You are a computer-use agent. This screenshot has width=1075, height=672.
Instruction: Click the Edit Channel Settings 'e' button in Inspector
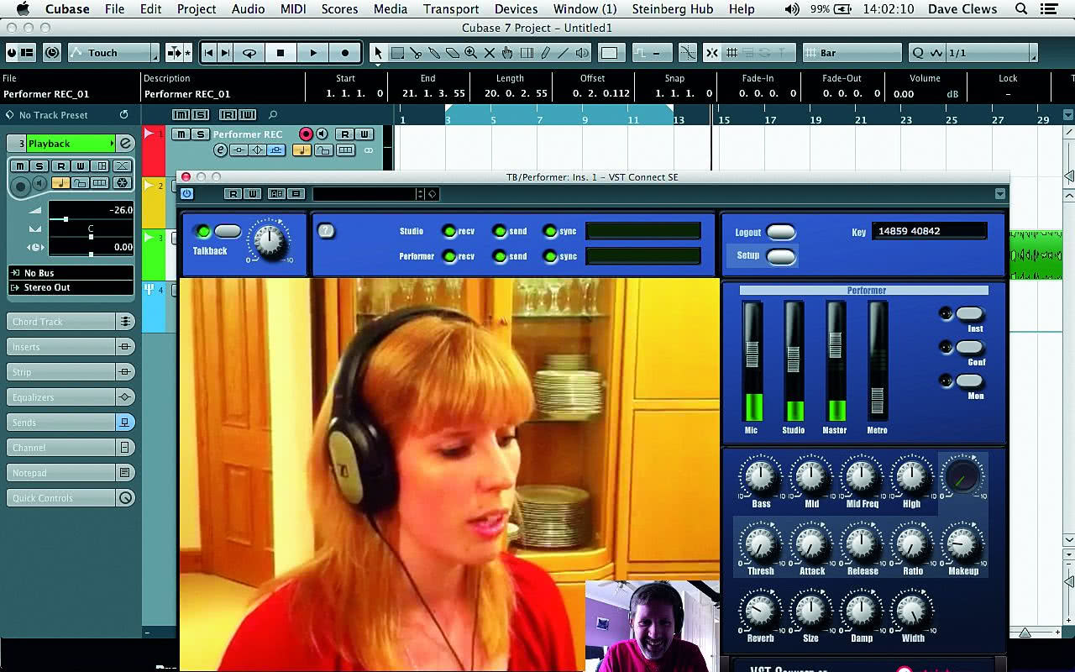(125, 144)
